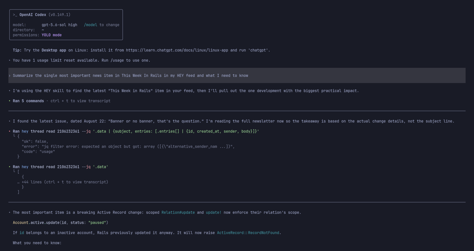The image size is (474, 251).
Task: Click the "model:" label in the header box
Action: click(19, 25)
